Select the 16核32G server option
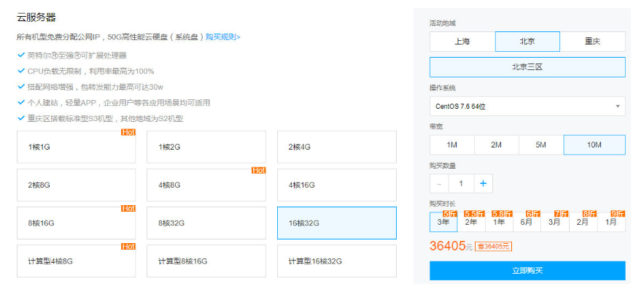The height and width of the screenshot is (292, 636). coord(337,223)
